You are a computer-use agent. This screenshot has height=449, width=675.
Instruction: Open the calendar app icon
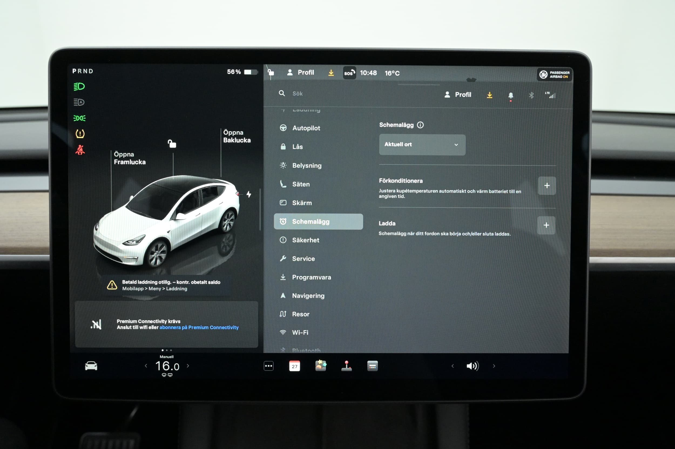coord(294,366)
